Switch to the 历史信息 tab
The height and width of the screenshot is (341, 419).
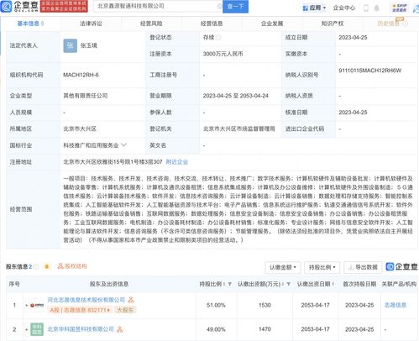click(x=389, y=24)
